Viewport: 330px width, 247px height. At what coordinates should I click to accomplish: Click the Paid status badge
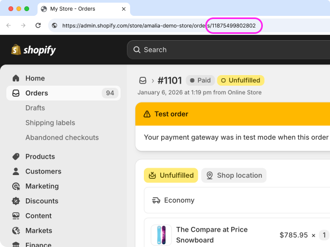click(200, 80)
